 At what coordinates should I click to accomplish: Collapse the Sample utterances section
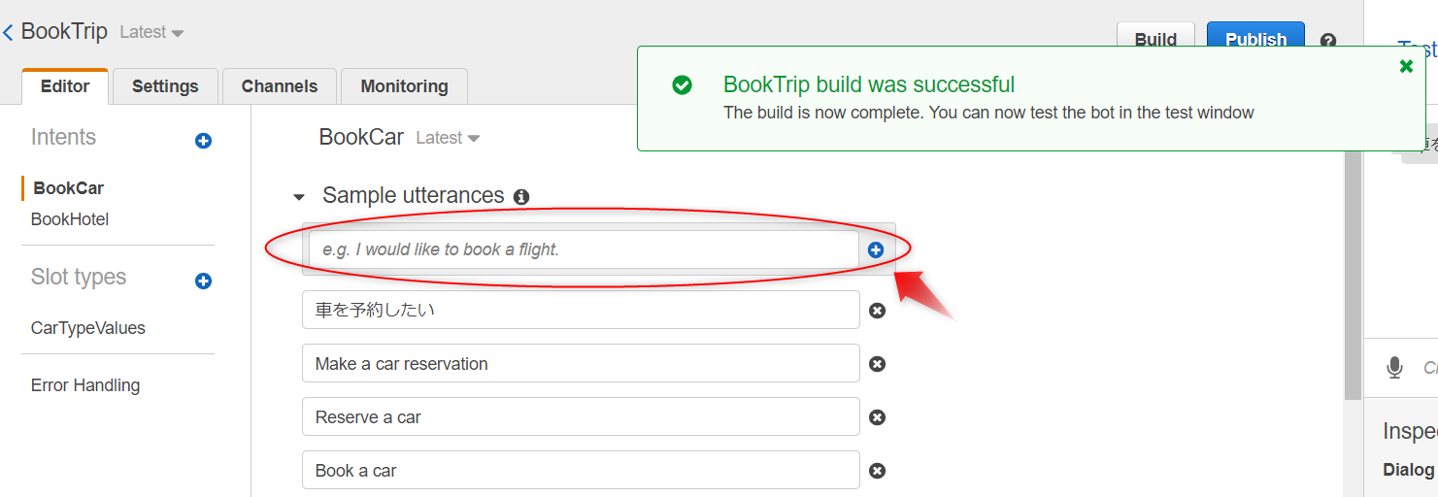coord(299,197)
